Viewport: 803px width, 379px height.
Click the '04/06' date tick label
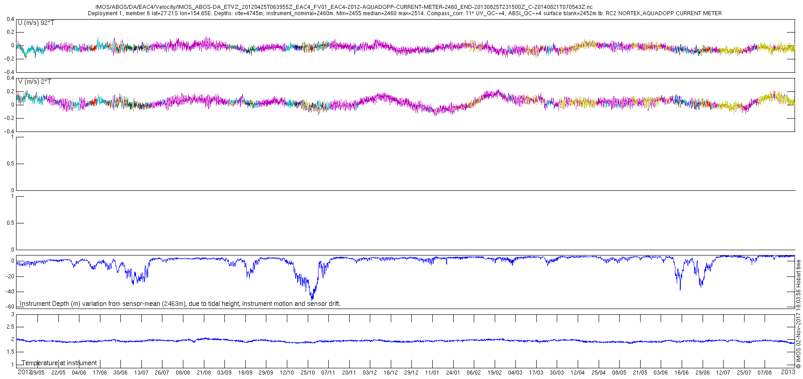[x=79, y=373]
